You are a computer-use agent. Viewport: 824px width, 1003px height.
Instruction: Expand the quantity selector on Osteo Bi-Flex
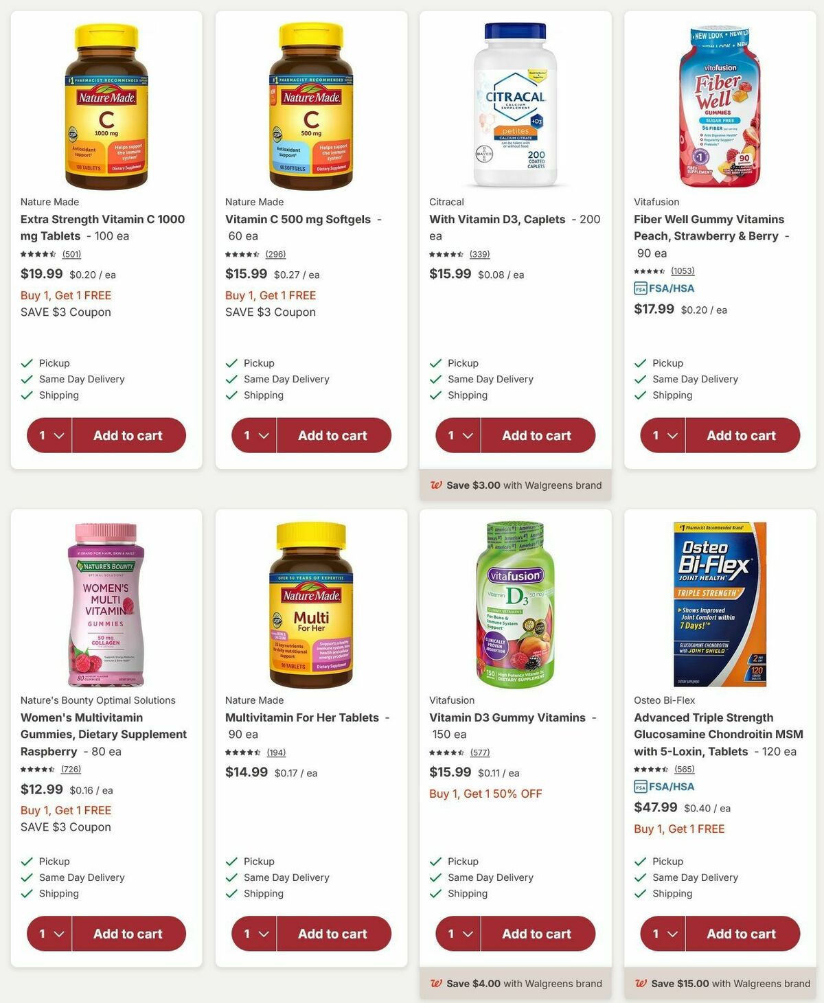(x=663, y=934)
